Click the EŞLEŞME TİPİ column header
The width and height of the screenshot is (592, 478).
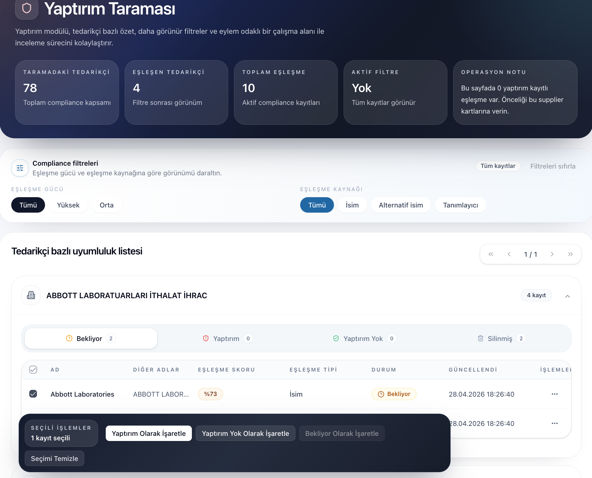click(313, 370)
